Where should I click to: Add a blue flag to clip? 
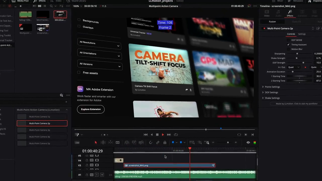tap(173, 143)
